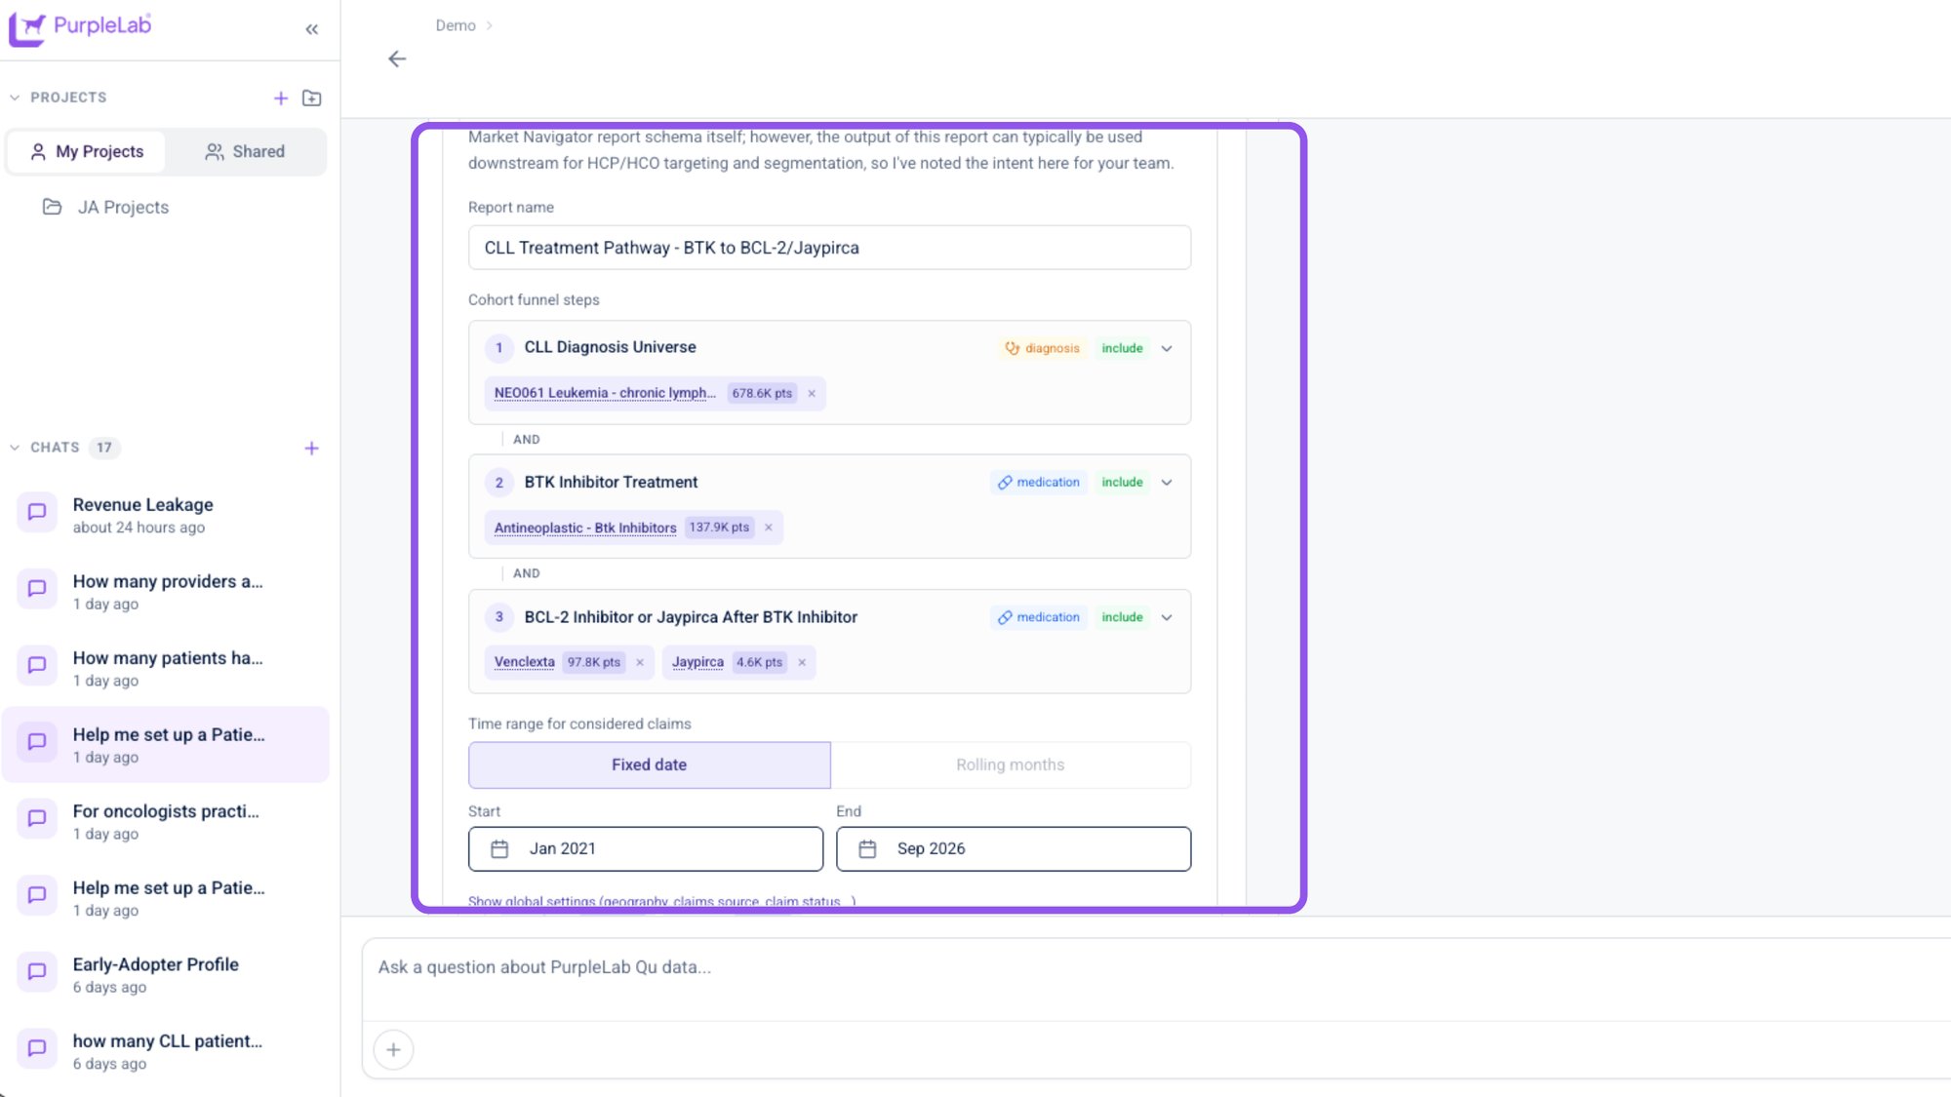This screenshot has height=1097, width=1951.
Task: Show global settings link
Action: click(x=661, y=901)
